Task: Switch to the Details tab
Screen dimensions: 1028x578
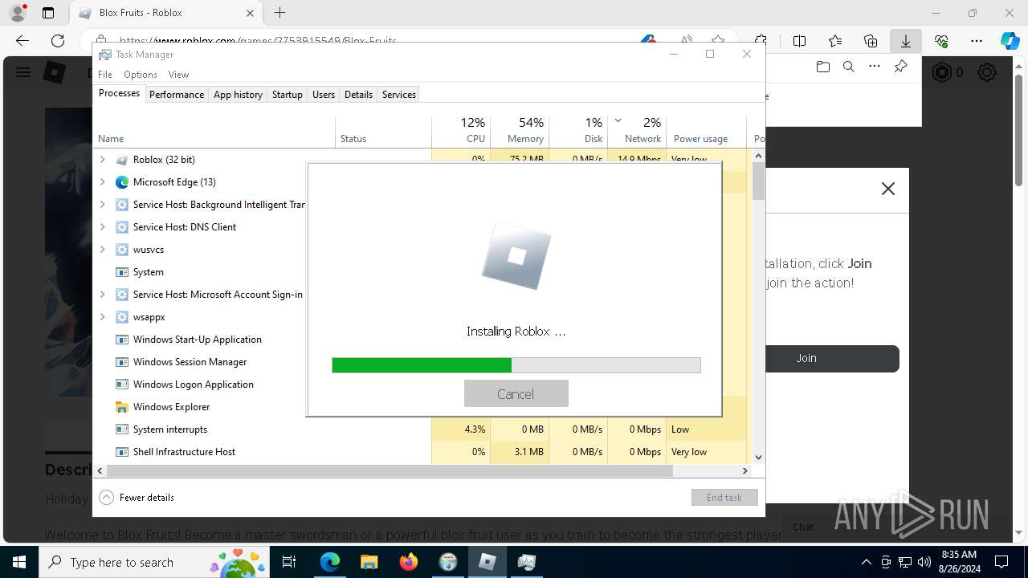Action: 358,95
